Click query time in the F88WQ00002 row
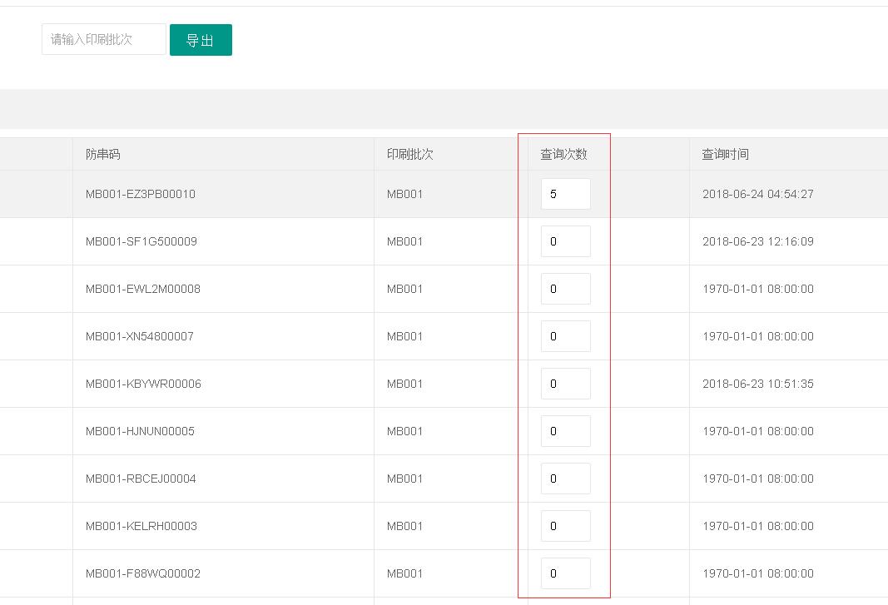Screen dimensions: 888x605 point(757,573)
